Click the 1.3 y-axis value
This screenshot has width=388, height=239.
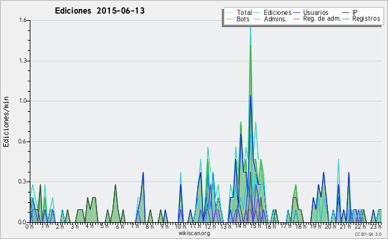pyautogui.click(x=23, y=61)
